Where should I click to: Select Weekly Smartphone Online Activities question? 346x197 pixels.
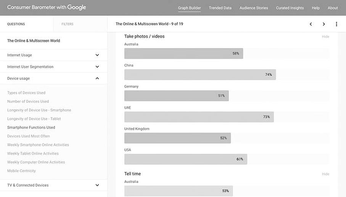point(38,145)
